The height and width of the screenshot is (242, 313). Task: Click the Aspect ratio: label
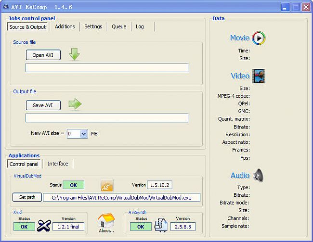pos(236,142)
